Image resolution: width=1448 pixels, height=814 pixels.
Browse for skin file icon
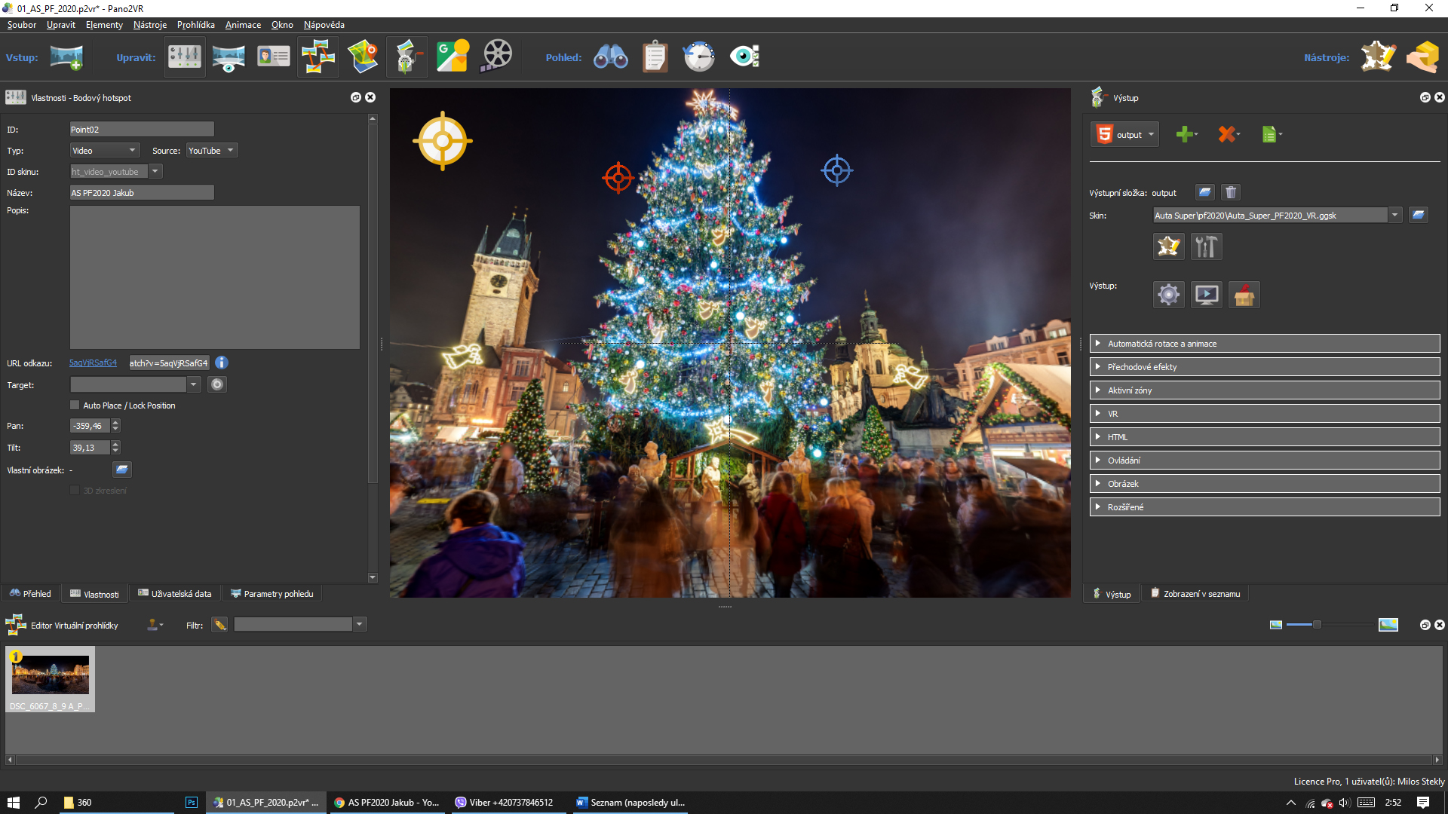point(1418,216)
